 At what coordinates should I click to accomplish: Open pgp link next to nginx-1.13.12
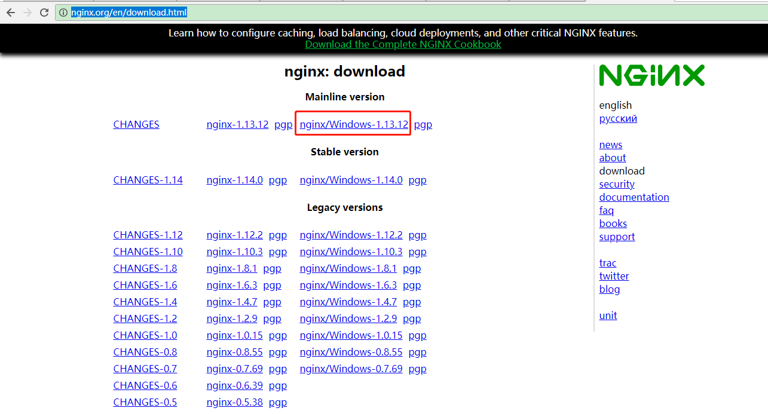tap(283, 125)
